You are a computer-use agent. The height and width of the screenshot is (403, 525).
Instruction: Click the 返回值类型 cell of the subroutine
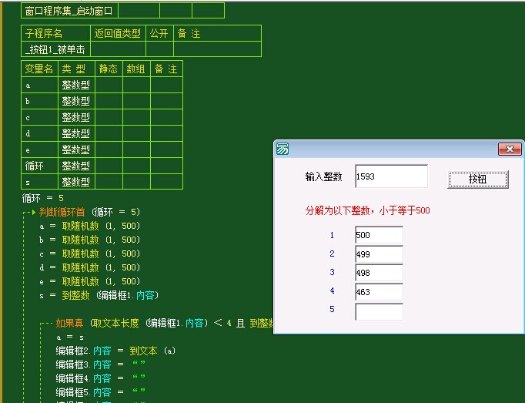coord(118,49)
